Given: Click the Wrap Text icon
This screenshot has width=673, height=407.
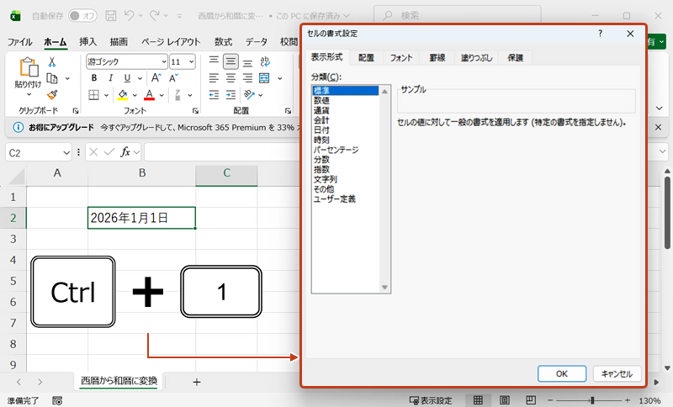Looking at the screenshot, I should [x=265, y=61].
